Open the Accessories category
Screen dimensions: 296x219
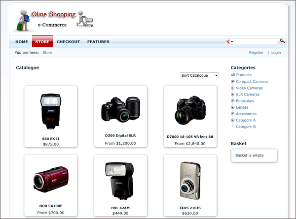tap(246, 114)
